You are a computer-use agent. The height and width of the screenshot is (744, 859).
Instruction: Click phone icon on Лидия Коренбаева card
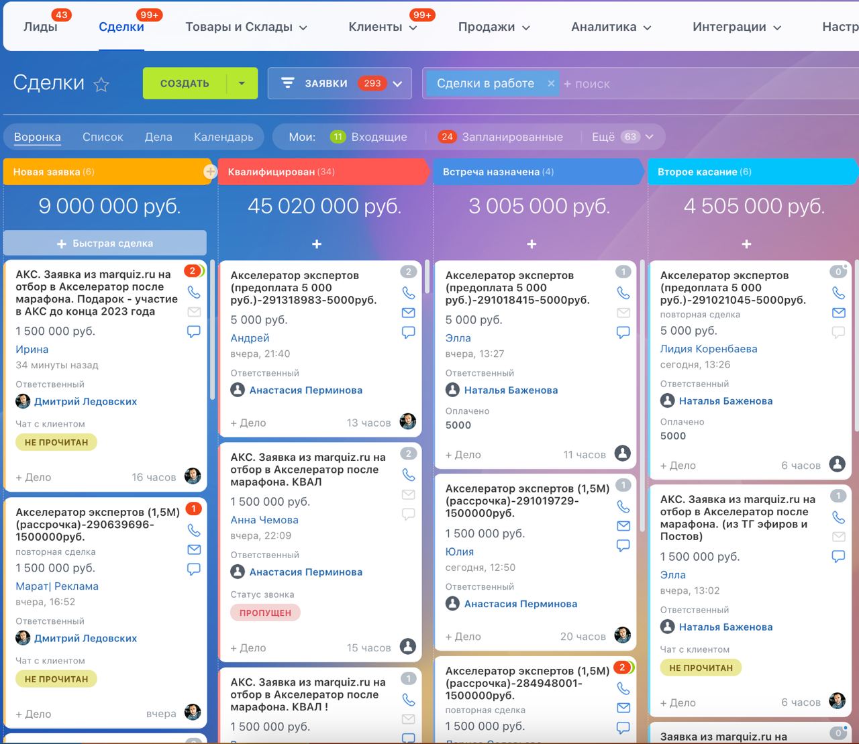click(838, 293)
